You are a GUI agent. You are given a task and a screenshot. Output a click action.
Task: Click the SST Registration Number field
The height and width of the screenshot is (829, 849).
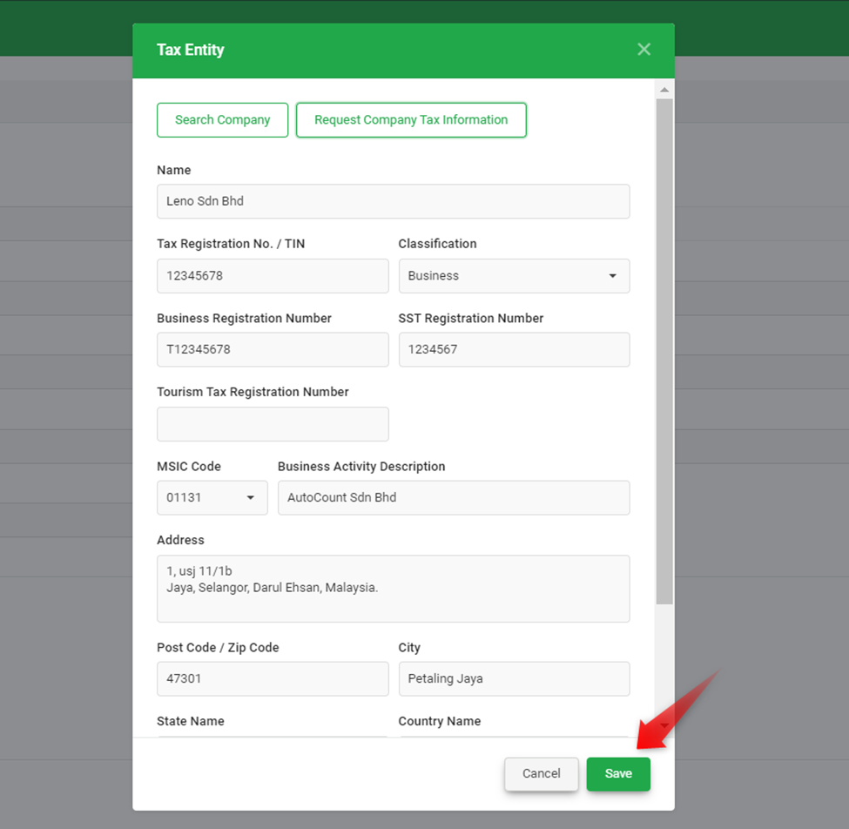pyautogui.click(x=514, y=349)
